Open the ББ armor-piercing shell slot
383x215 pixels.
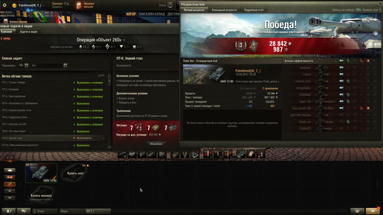point(208,154)
